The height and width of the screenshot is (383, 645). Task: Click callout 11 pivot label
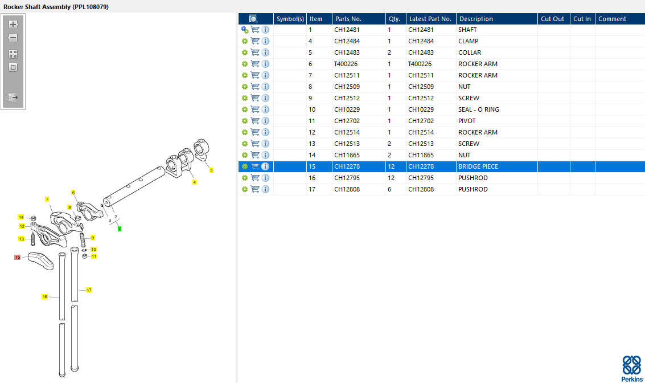click(x=94, y=256)
